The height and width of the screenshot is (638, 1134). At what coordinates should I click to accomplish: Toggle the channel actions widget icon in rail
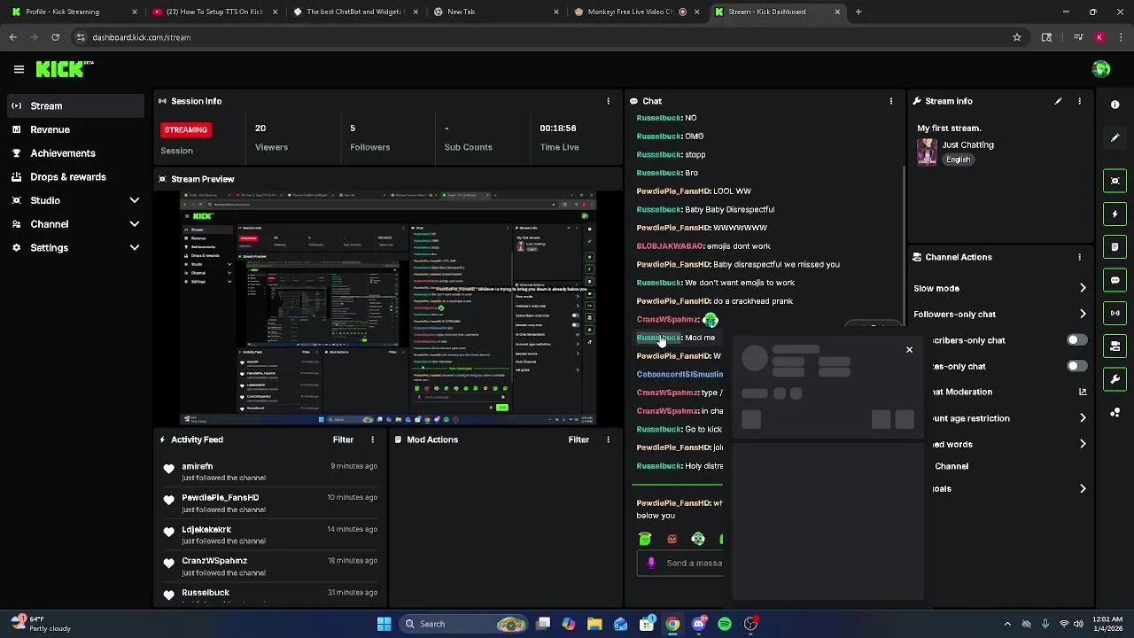pyautogui.click(x=1115, y=346)
